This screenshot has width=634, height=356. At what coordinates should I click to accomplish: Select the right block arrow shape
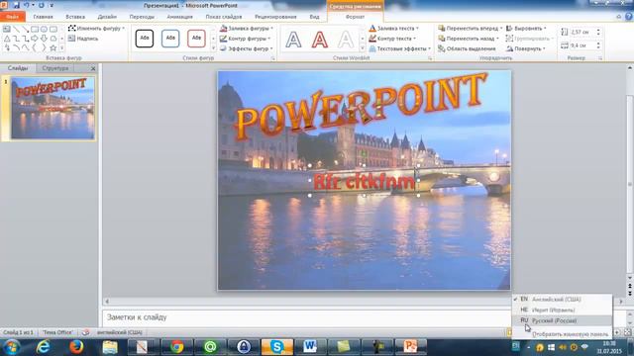pos(35,39)
